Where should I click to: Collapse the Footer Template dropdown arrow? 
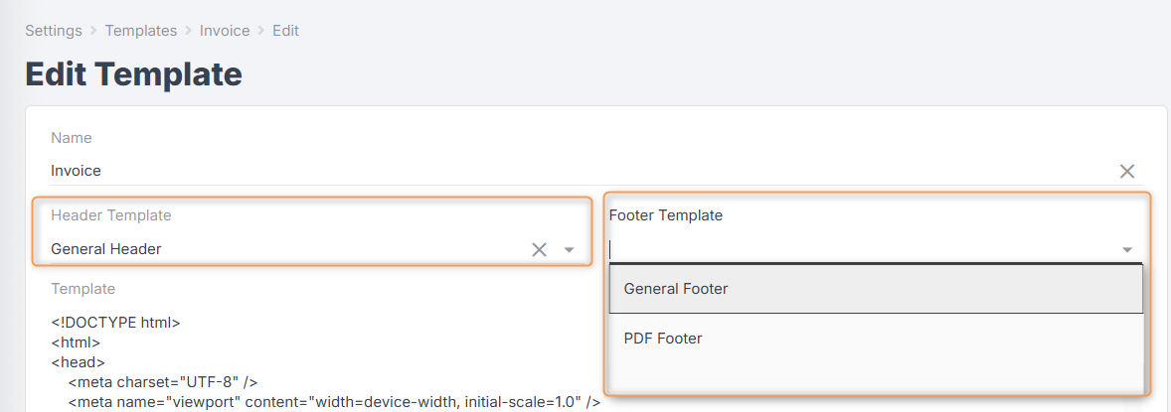(x=1127, y=249)
